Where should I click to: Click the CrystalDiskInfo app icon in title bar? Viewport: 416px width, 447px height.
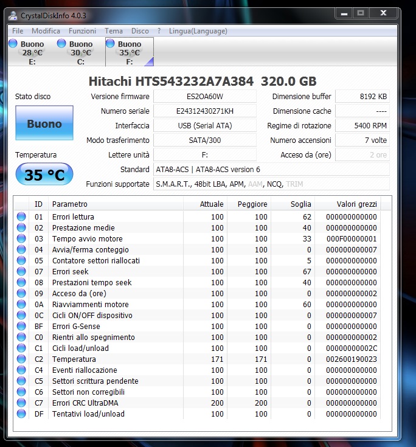click(x=13, y=16)
